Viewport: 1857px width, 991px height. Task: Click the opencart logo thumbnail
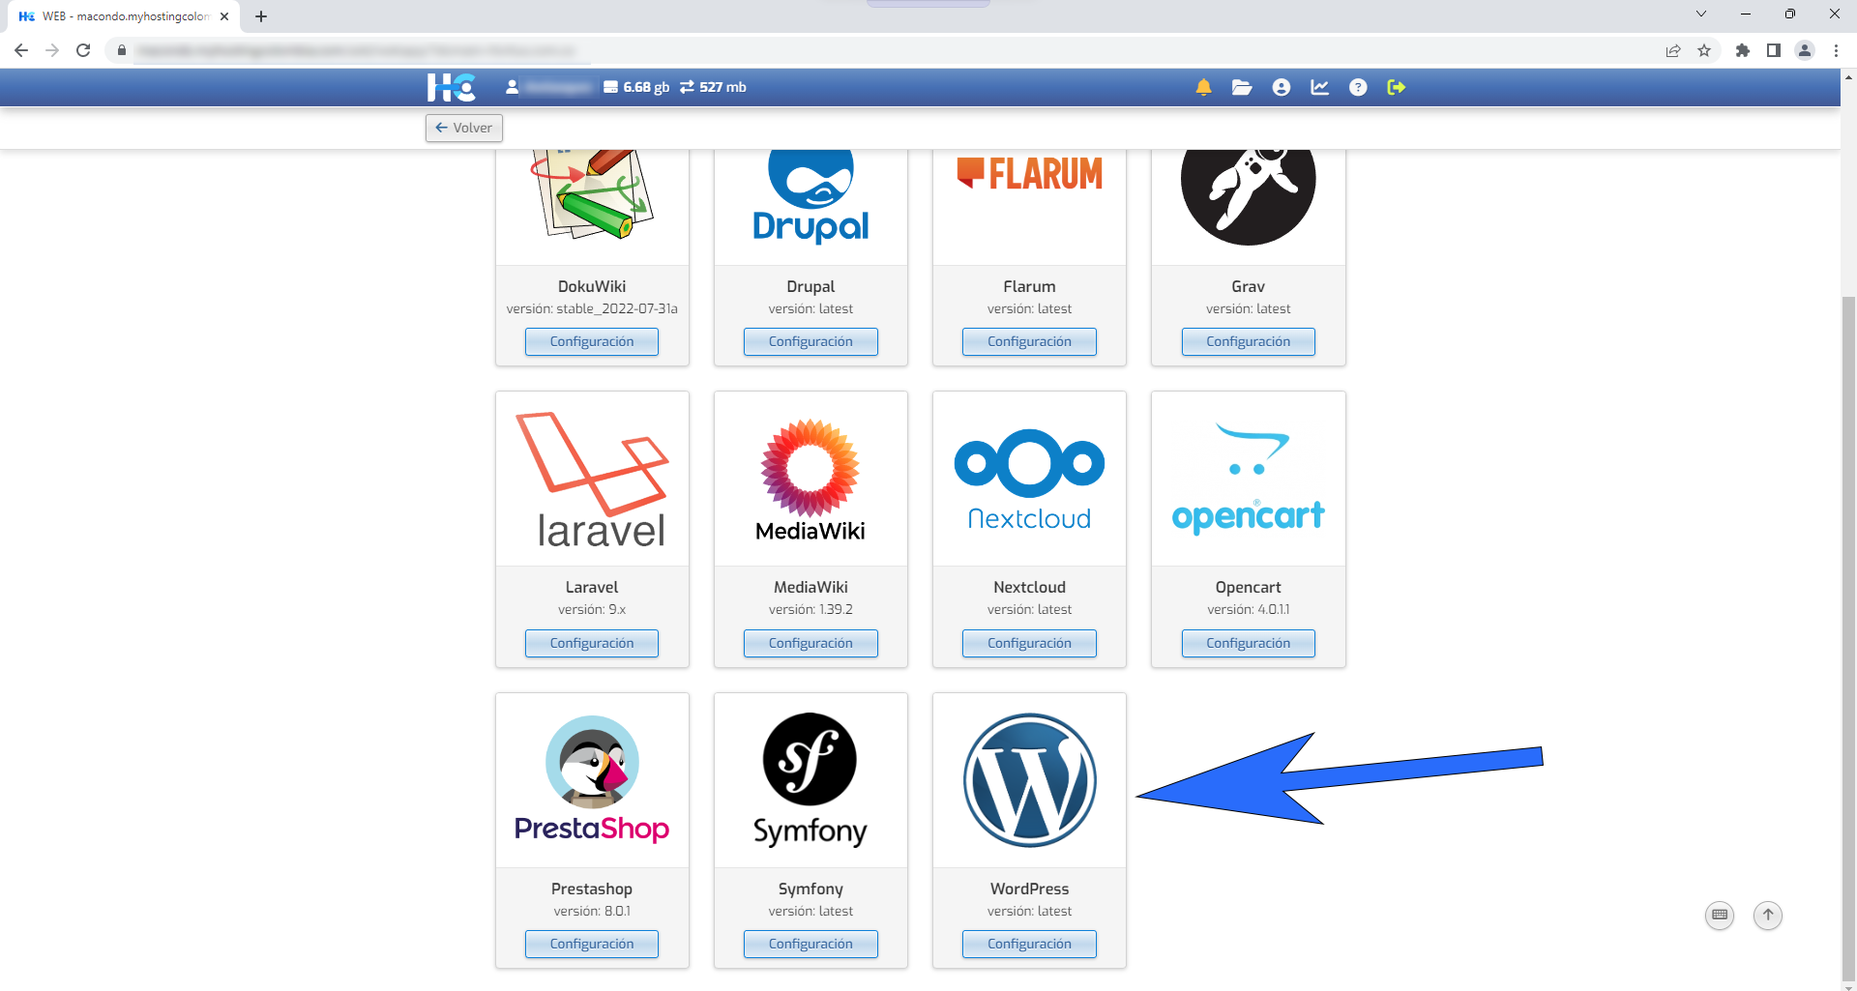(x=1248, y=480)
